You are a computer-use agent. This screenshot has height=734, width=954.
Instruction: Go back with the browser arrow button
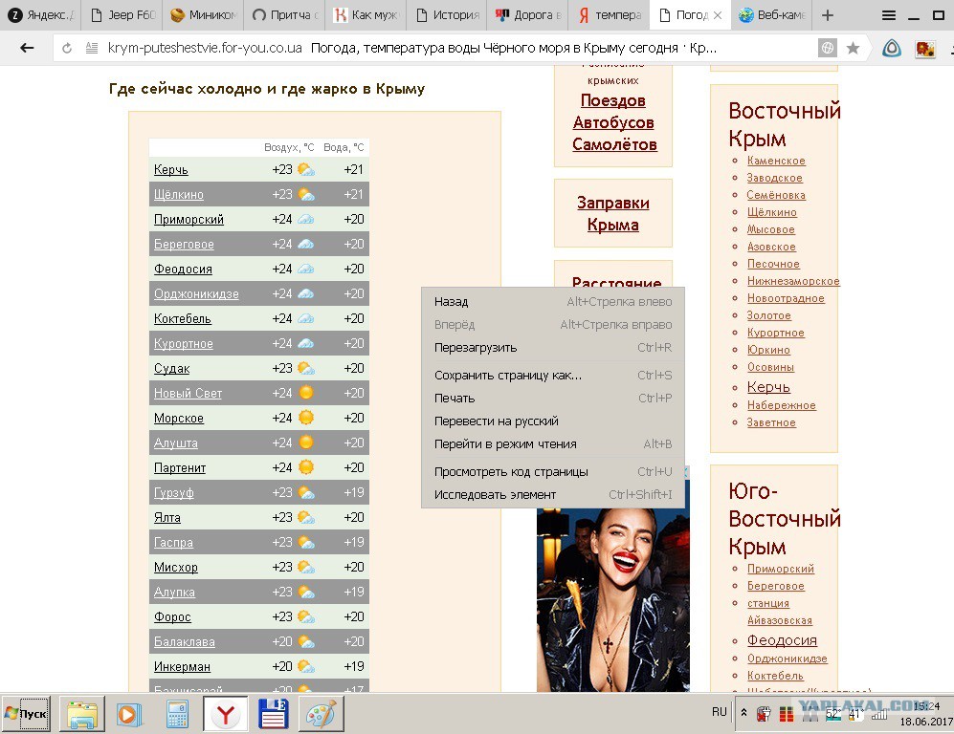pos(26,48)
